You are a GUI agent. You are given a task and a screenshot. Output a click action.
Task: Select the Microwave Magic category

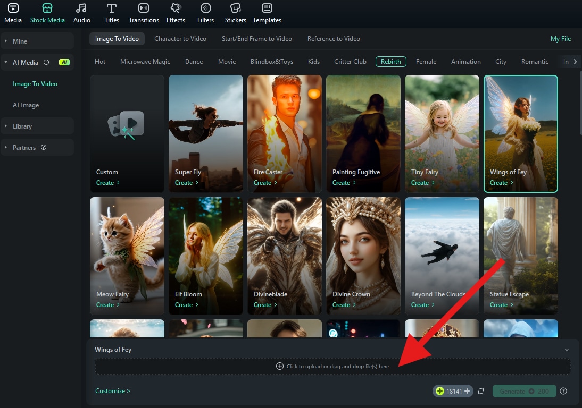click(x=145, y=62)
